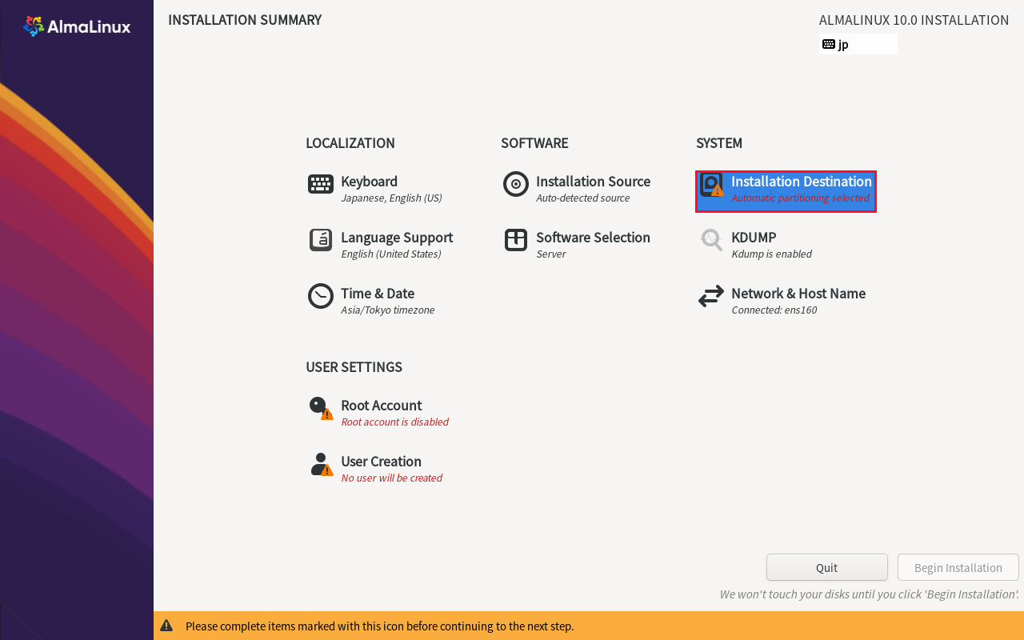This screenshot has width=1024, height=640.
Task: Click the KDUMP magnifier icon
Action: pyautogui.click(x=711, y=240)
